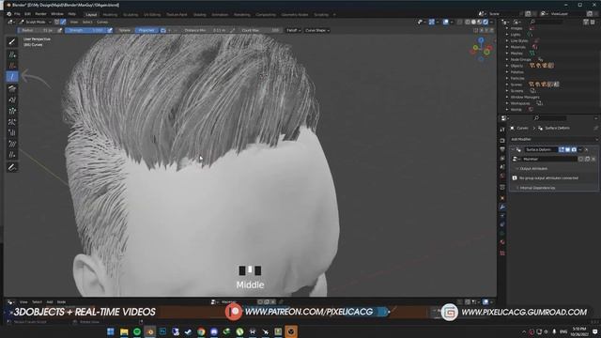The width and height of the screenshot is (601, 338).
Task: Expand the Materials row in Outliner
Action: click(507, 47)
